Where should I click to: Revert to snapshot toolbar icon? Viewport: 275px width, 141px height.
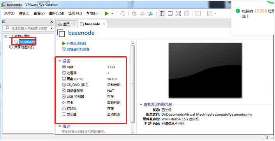point(142,14)
